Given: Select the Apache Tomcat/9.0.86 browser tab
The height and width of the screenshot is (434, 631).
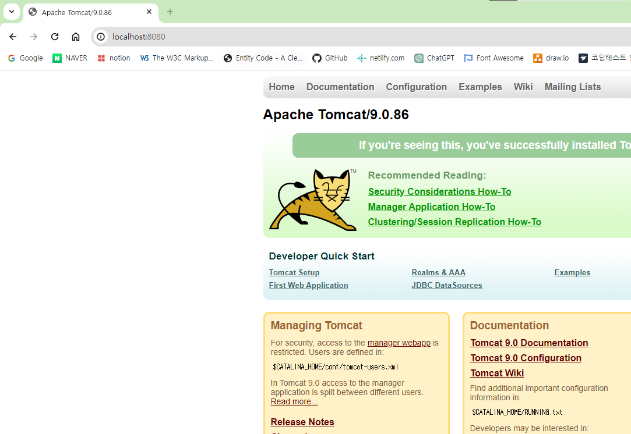Looking at the screenshot, I should [90, 12].
